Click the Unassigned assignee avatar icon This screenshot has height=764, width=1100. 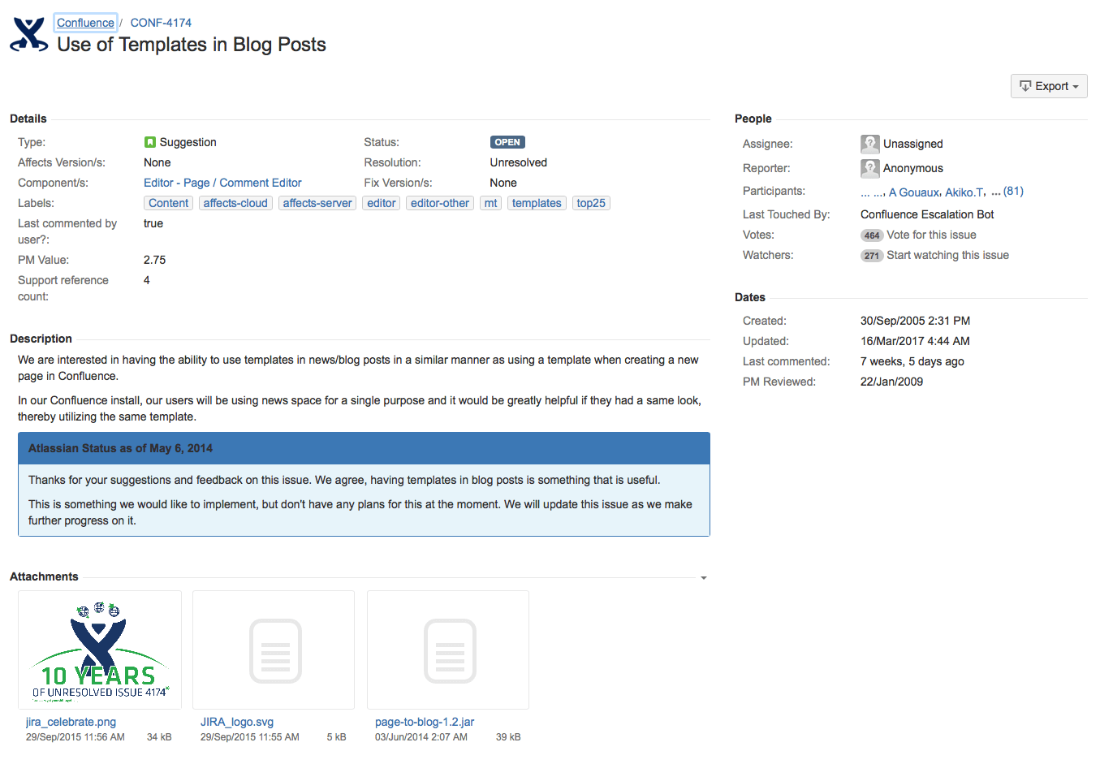tap(869, 144)
